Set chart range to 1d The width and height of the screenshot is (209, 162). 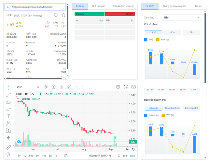56,156
